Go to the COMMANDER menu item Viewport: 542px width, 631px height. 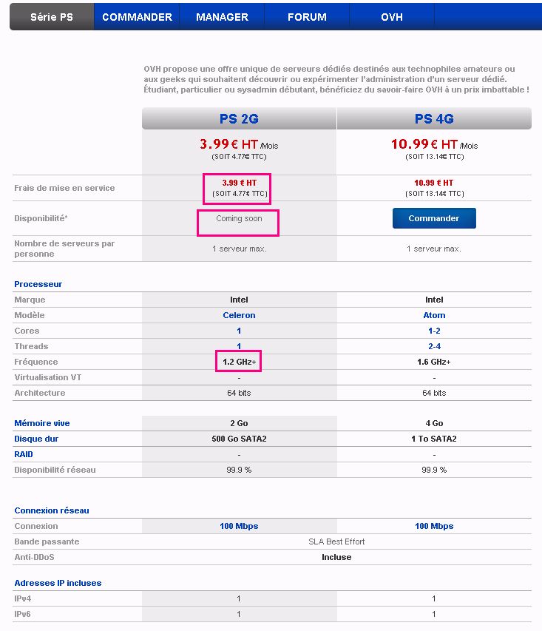click(137, 17)
